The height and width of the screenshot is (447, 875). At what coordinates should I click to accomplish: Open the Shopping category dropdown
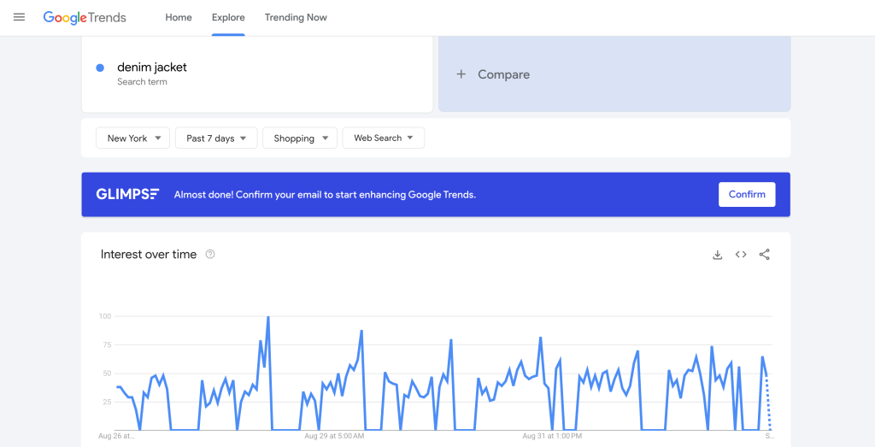[300, 138]
